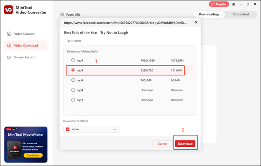261x166 pixels.
Task: Click the 111.94M file size
Action: click(177, 70)
